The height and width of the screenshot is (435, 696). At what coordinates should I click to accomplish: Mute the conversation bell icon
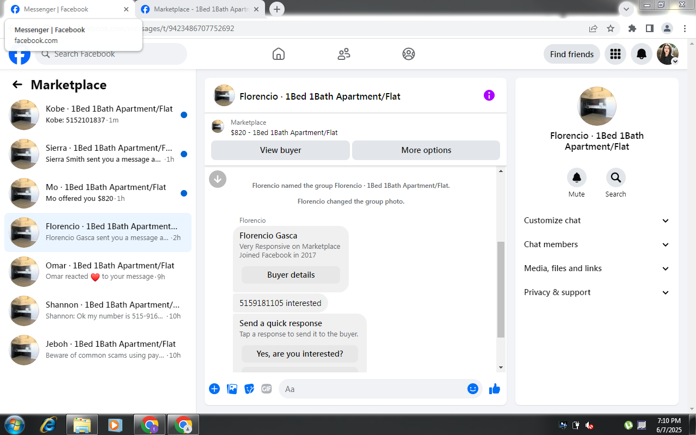[577, 177]
